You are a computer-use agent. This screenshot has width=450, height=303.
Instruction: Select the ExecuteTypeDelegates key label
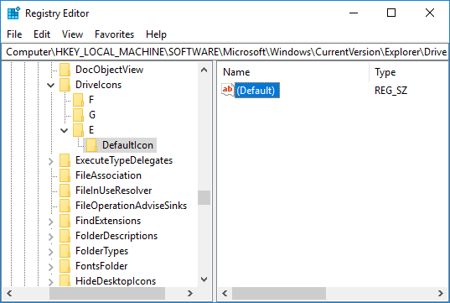(x=124, y=160)
